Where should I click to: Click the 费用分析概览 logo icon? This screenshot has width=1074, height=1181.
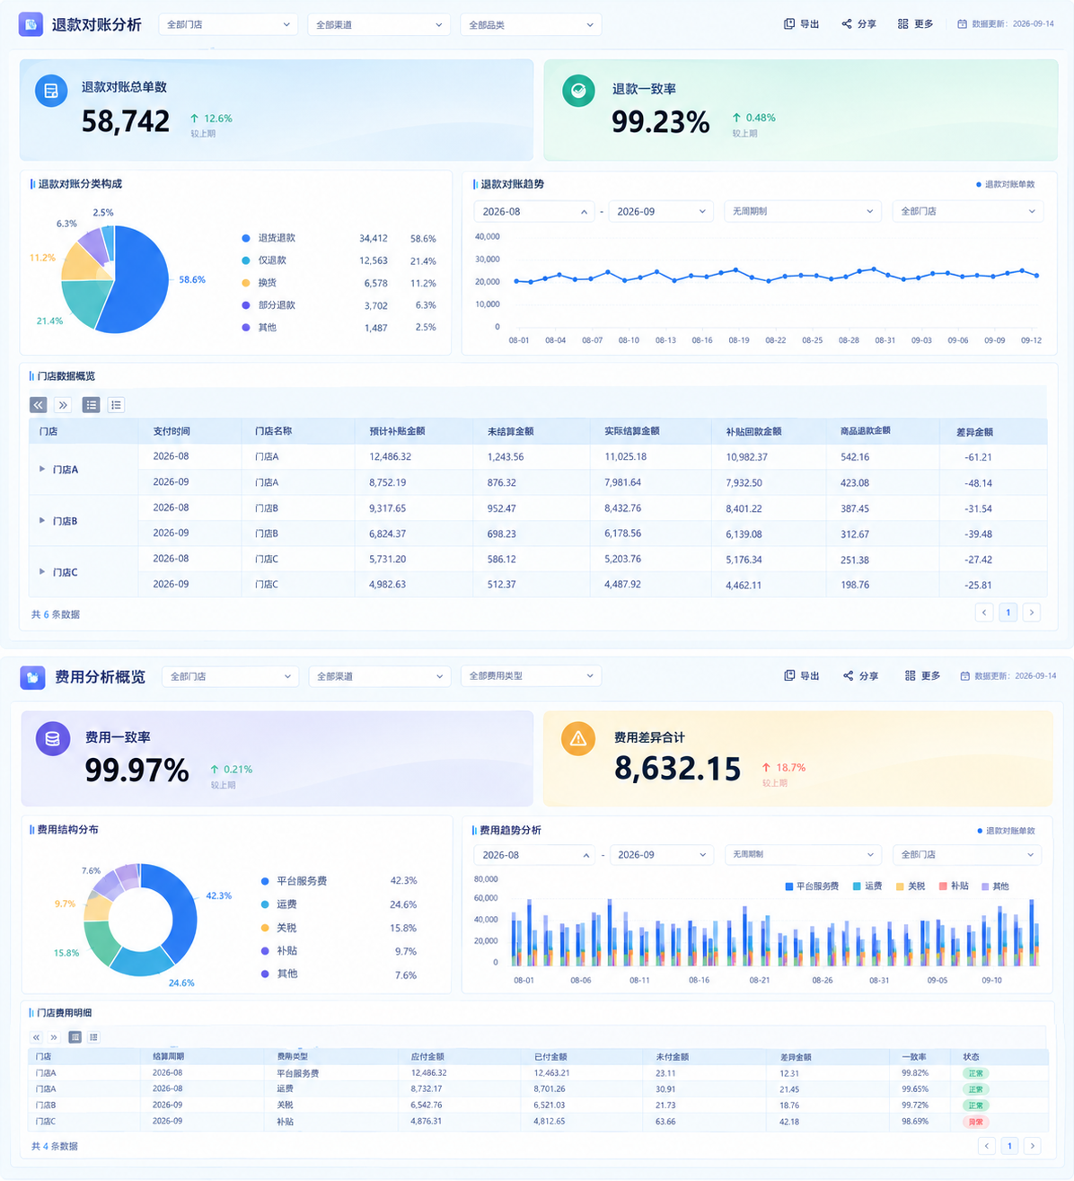(32, 677)
